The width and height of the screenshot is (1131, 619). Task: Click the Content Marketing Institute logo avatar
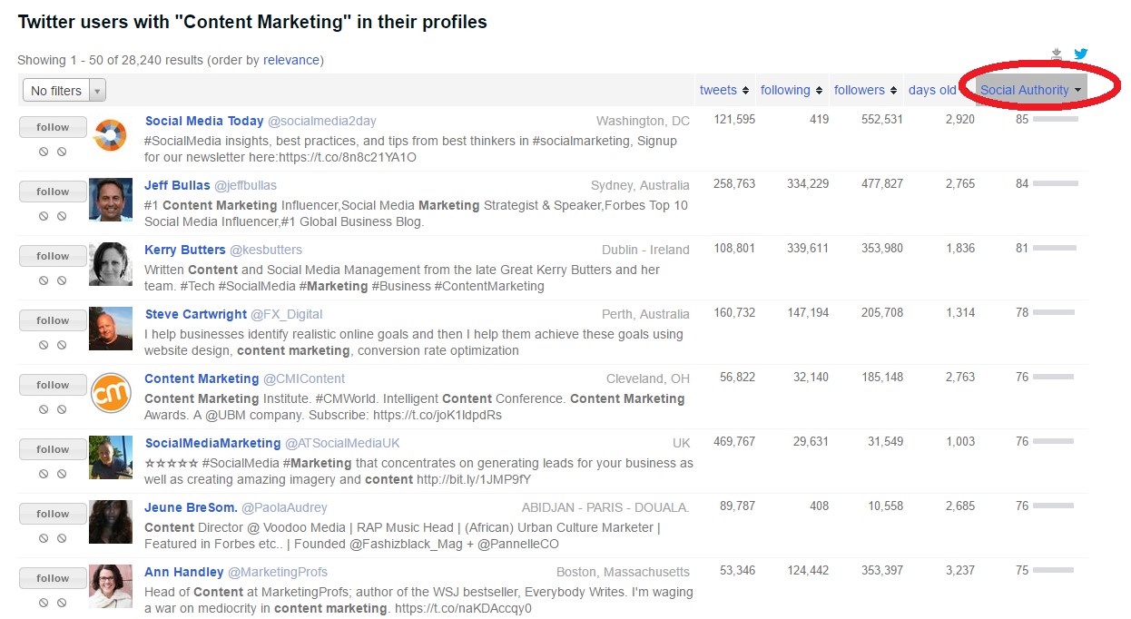pos(111,393)
